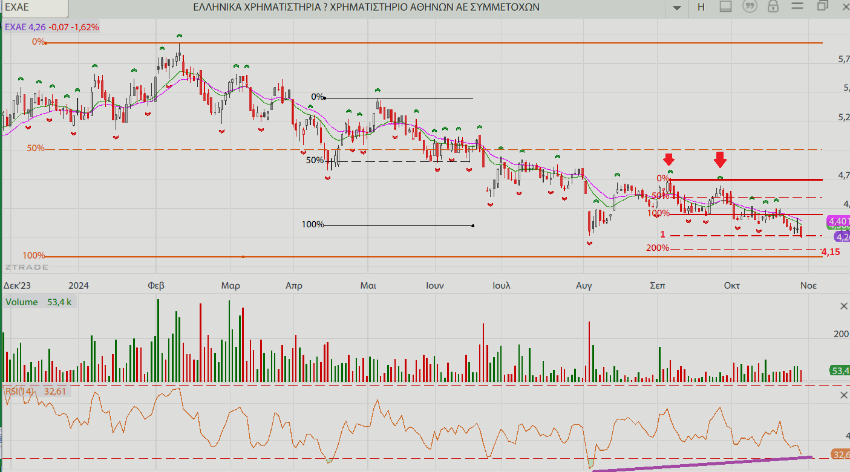The height and width of the screenshot is (472, 850).
Task: Click the RSI 32,6 orange value tag
Action: 839,454
